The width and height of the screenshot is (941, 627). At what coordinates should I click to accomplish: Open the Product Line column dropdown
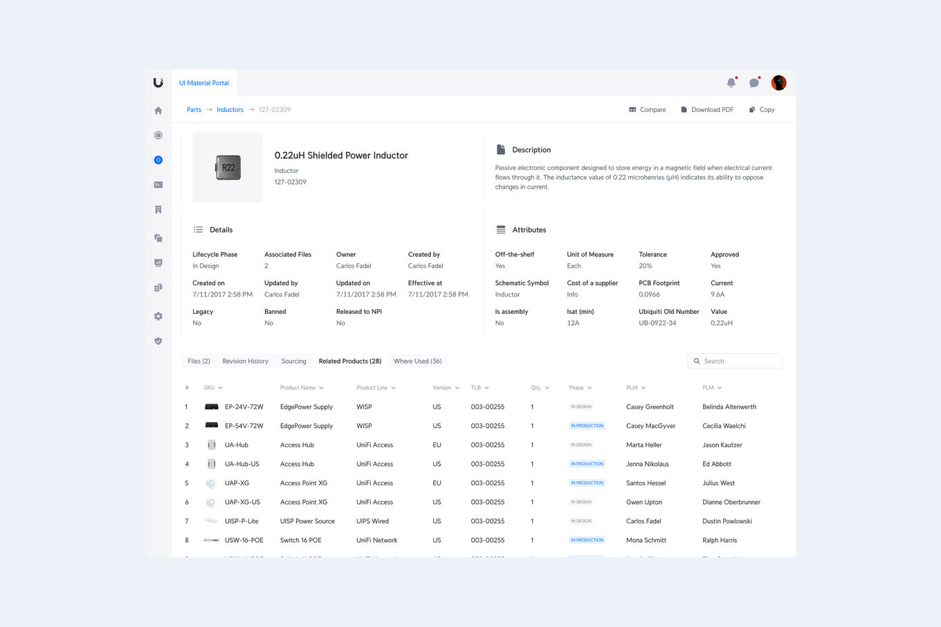[x=376, y=388]
